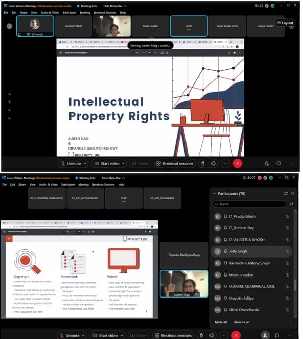This screenshot has width=303, height=339.
Task: Collapse the Participants (78) header chevron
Action: point(214,193)
